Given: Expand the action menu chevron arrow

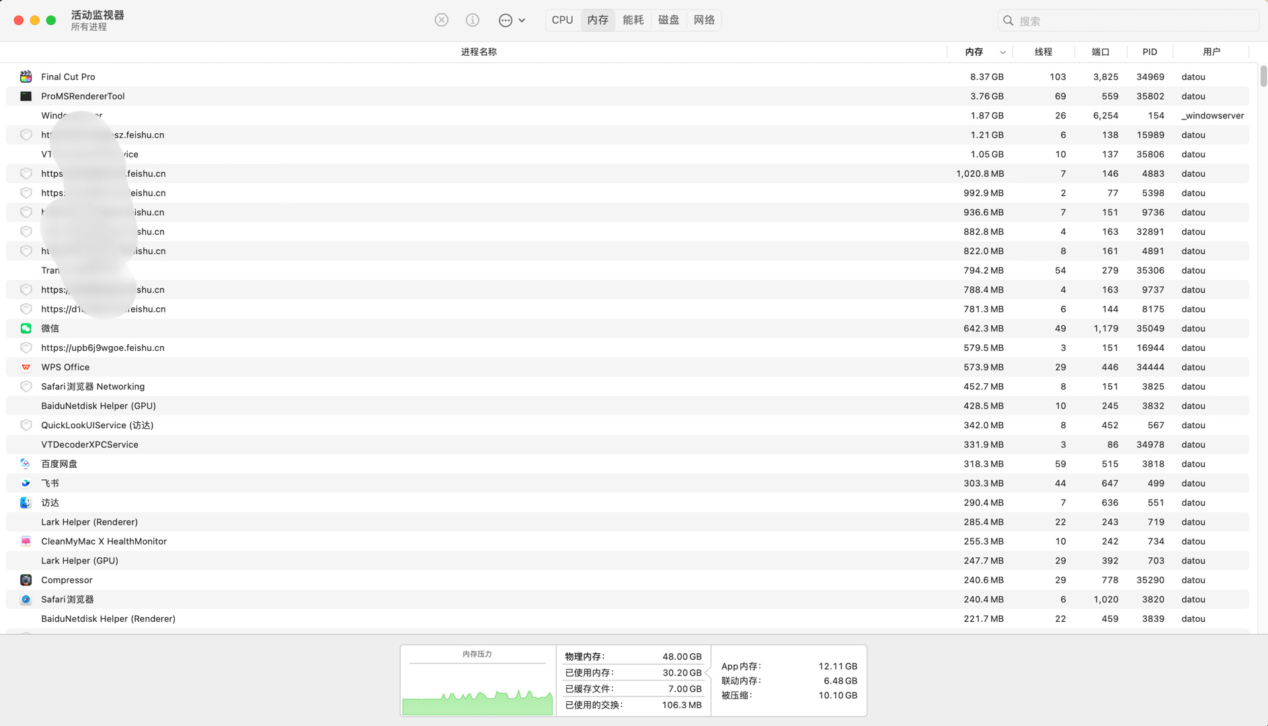Looking at the screenshot, I should [x=522, y=20].
